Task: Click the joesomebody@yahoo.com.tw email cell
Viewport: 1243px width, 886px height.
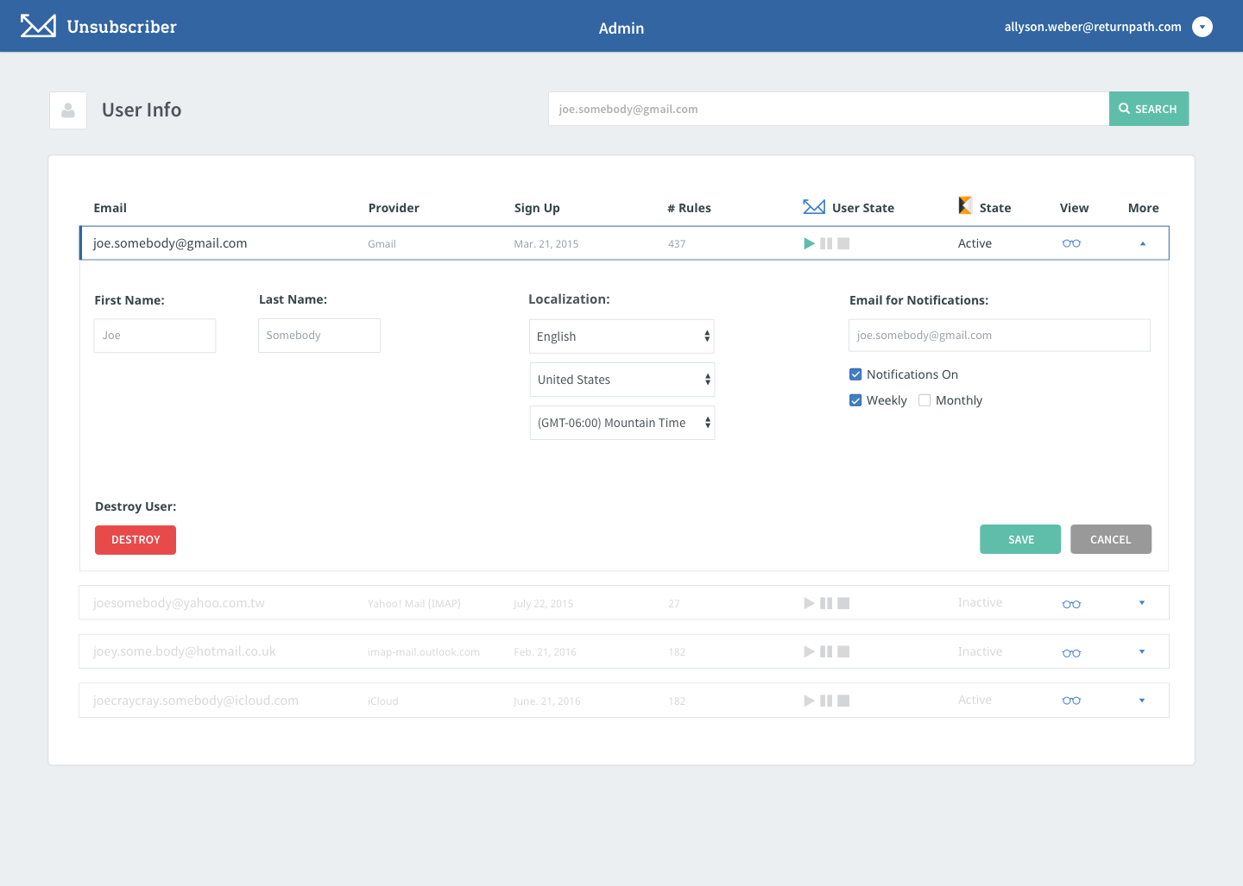Action: point(179,603)
